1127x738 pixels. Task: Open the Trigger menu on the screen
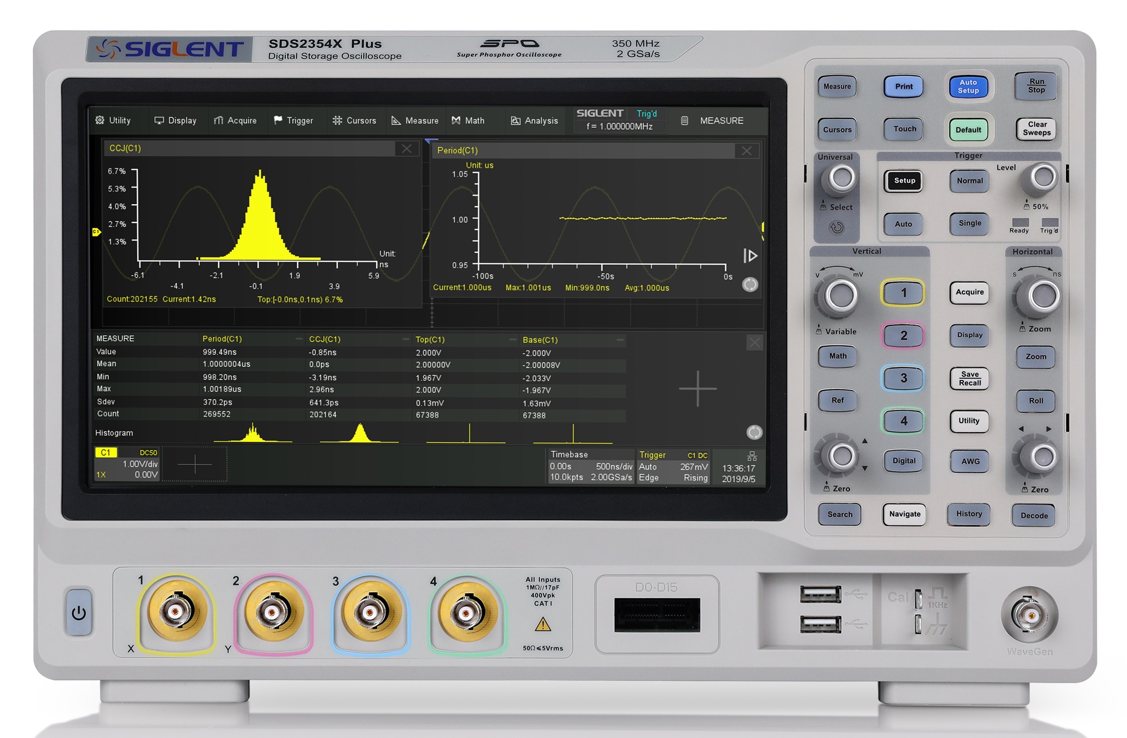pyautogui.click(x=293, y=120)
